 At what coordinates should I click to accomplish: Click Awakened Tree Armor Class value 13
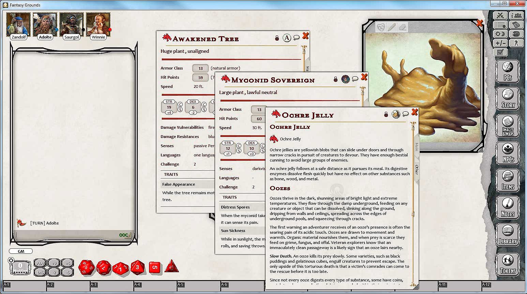click(x=200, y=68)
